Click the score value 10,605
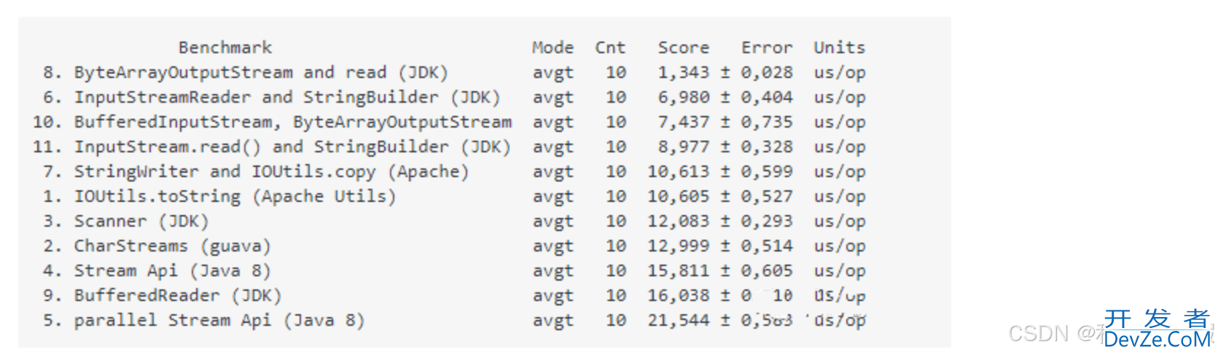The height and width of the screenshot is (355, 1218). click(x=679, y=197)
